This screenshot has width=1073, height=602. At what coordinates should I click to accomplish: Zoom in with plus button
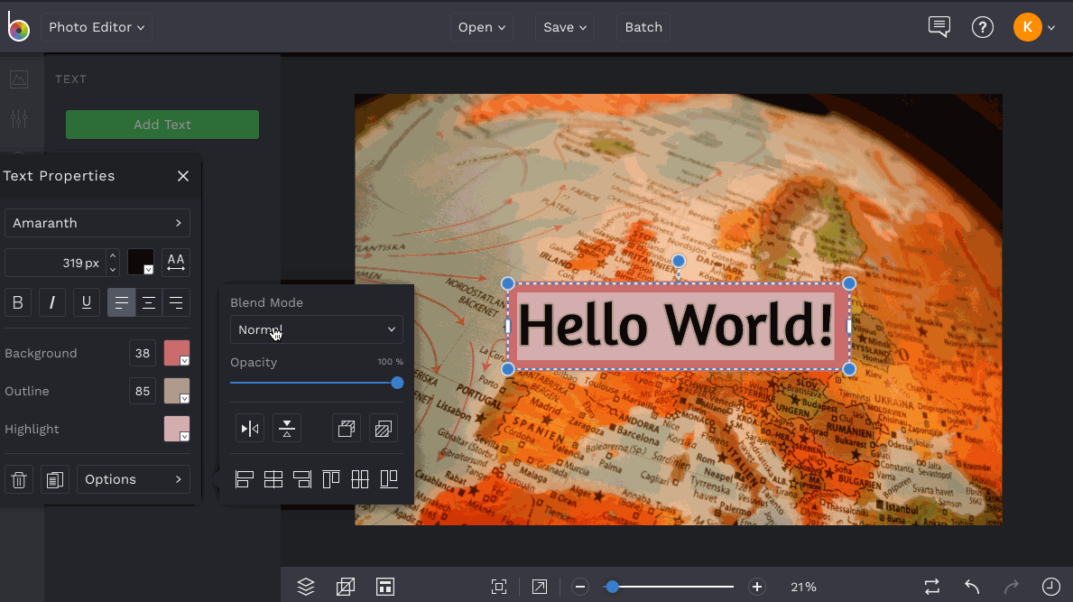(x=757, y=587)
